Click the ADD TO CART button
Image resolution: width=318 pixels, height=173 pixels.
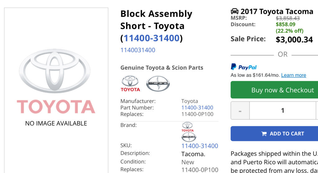pos(274,134)
